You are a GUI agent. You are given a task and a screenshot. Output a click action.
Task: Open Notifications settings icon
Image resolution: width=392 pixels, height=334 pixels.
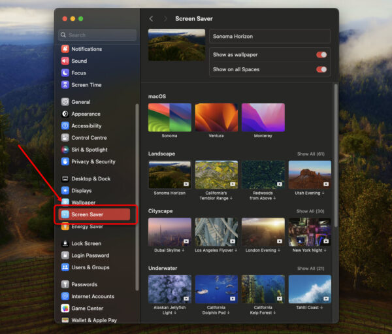click(65, 49)
